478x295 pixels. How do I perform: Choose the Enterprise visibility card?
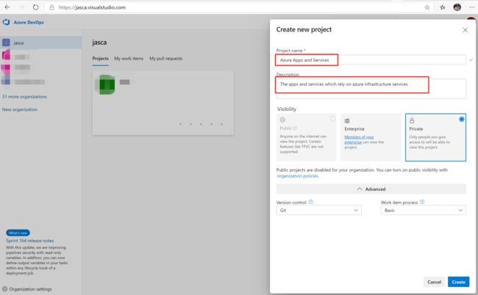[x=371, y=137]
